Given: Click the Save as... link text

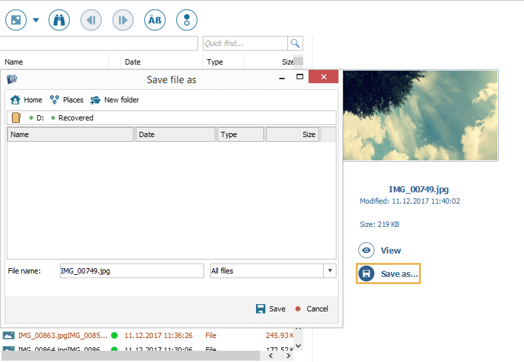Looking at the screenshot, I should click(x=400, y=273).
